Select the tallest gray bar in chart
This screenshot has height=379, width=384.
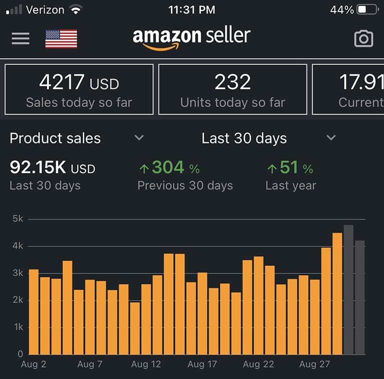(348, 290)
